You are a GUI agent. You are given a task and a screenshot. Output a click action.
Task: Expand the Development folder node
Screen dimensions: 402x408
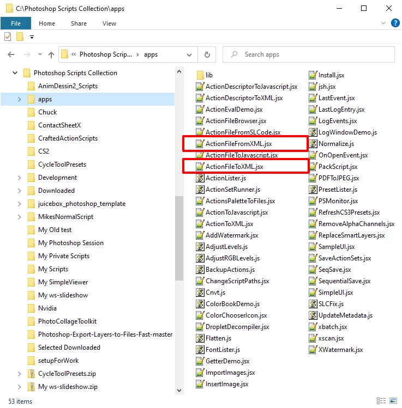[19, 178]
